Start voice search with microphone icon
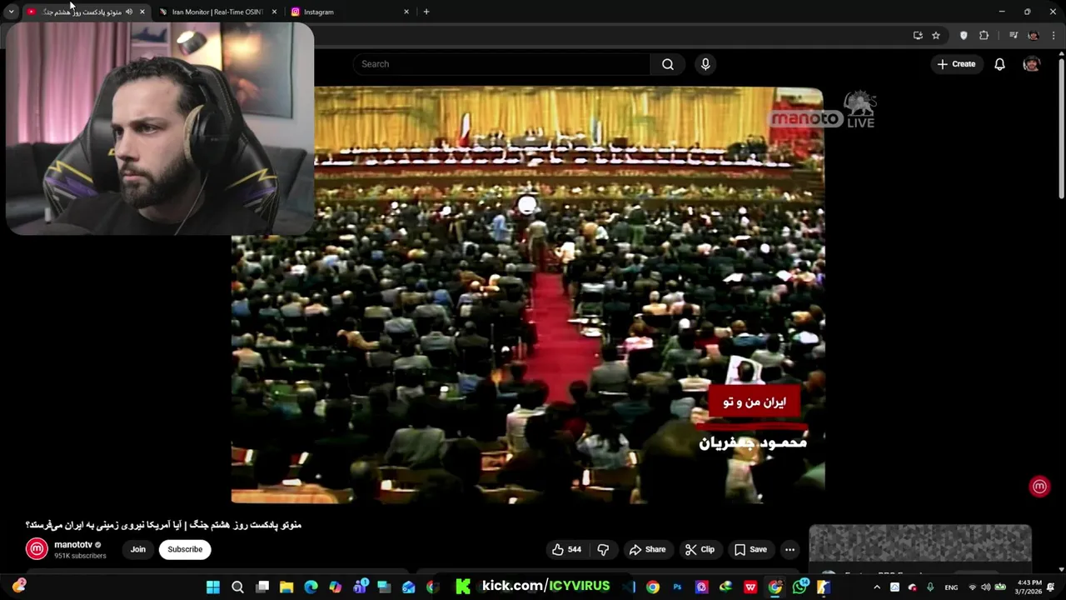This screenshot has width=1066, height=600. click(x=705, y=64)
